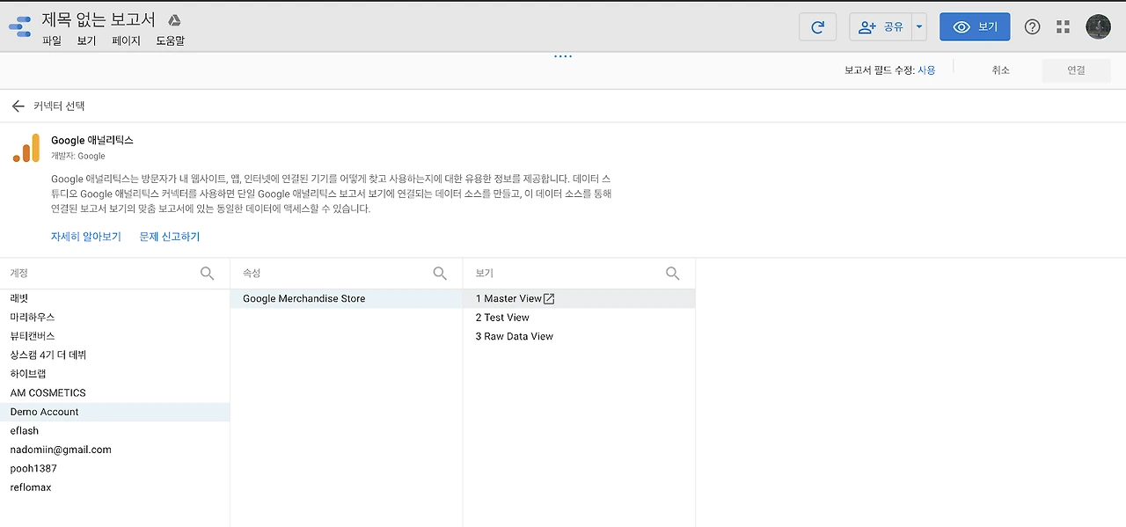Select the pooh1387 account
This screenshot has width=1126, height=527.
point(114,469)
